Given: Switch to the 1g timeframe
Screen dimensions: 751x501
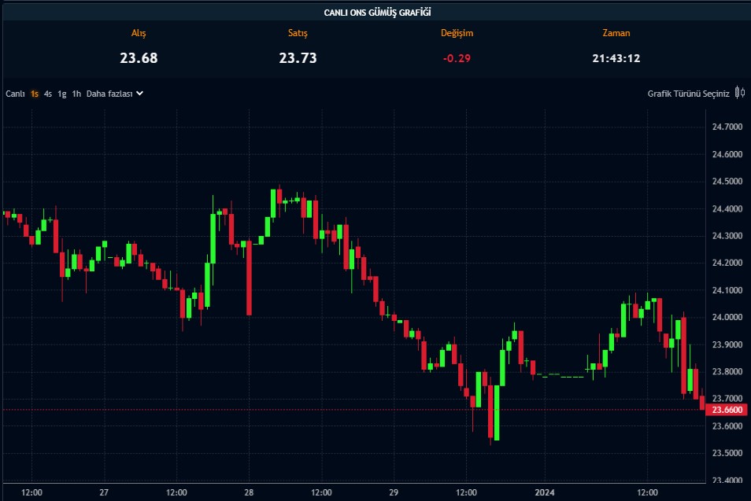Looking at the screenshot, I should pos(61,94).
